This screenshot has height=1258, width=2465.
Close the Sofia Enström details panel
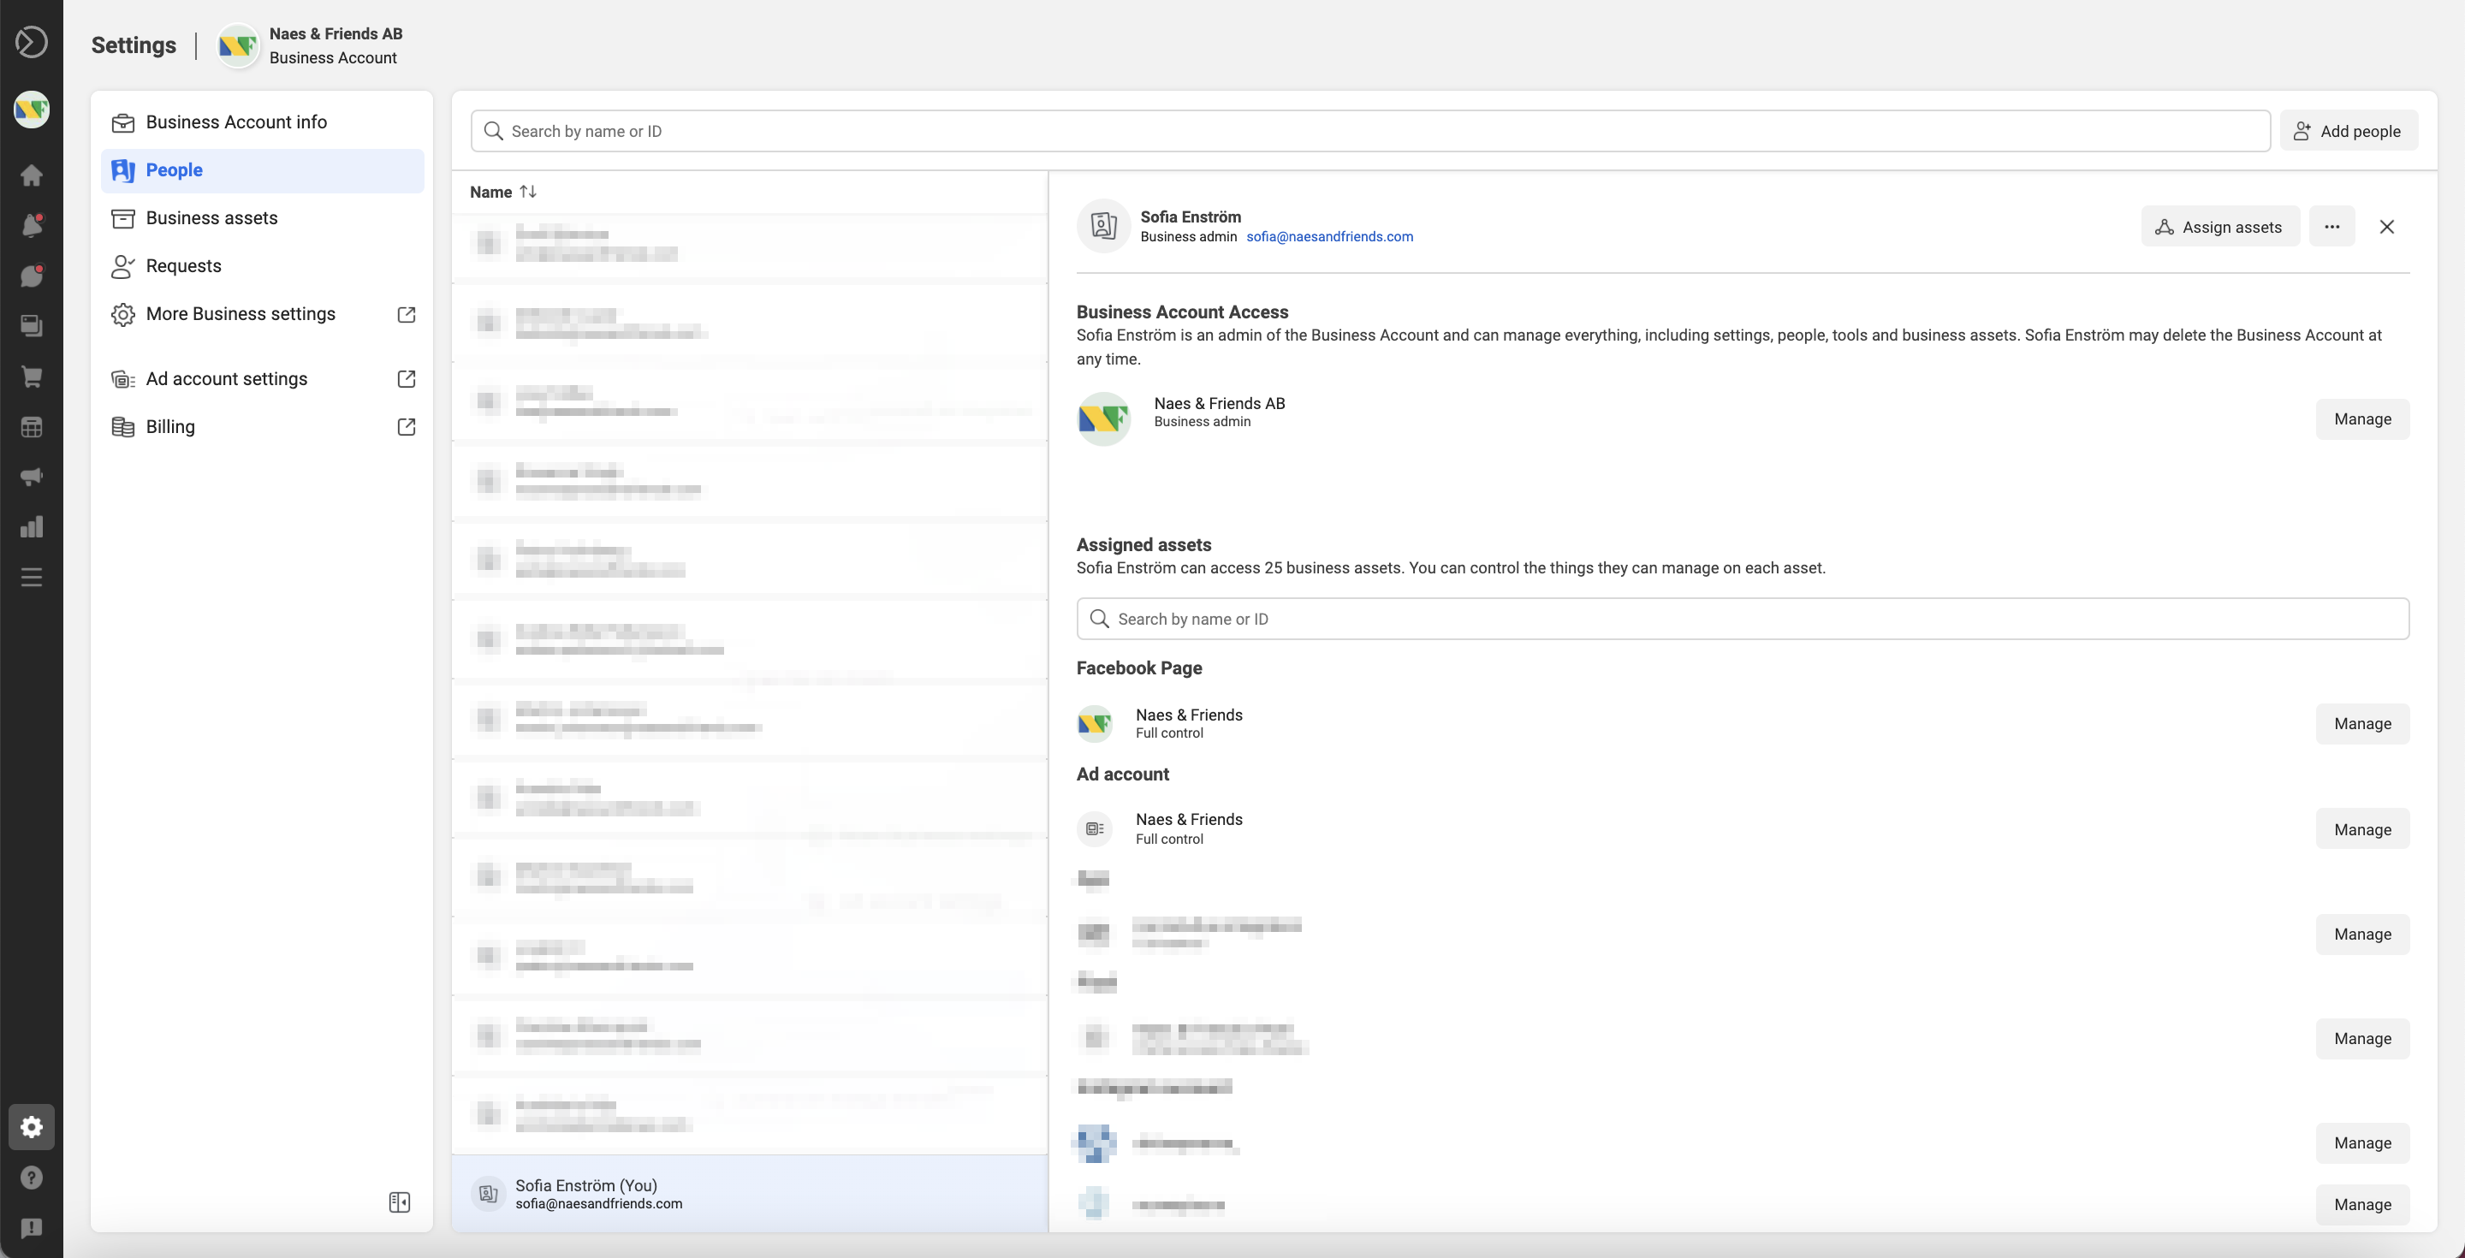(x=2386, y=227)
